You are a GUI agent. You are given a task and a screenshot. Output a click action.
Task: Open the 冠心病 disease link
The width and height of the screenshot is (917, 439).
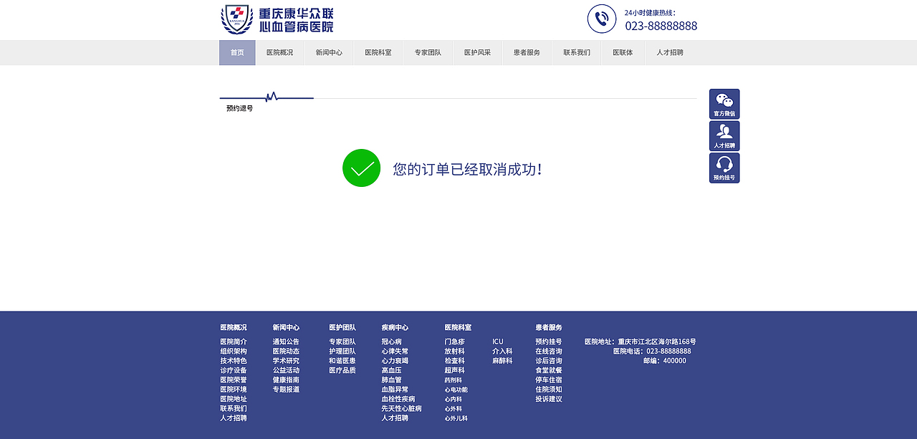click(x=392, y=341)
